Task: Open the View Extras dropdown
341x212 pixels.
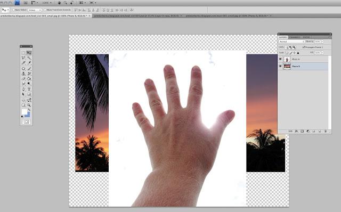Action: coord(35,3)
